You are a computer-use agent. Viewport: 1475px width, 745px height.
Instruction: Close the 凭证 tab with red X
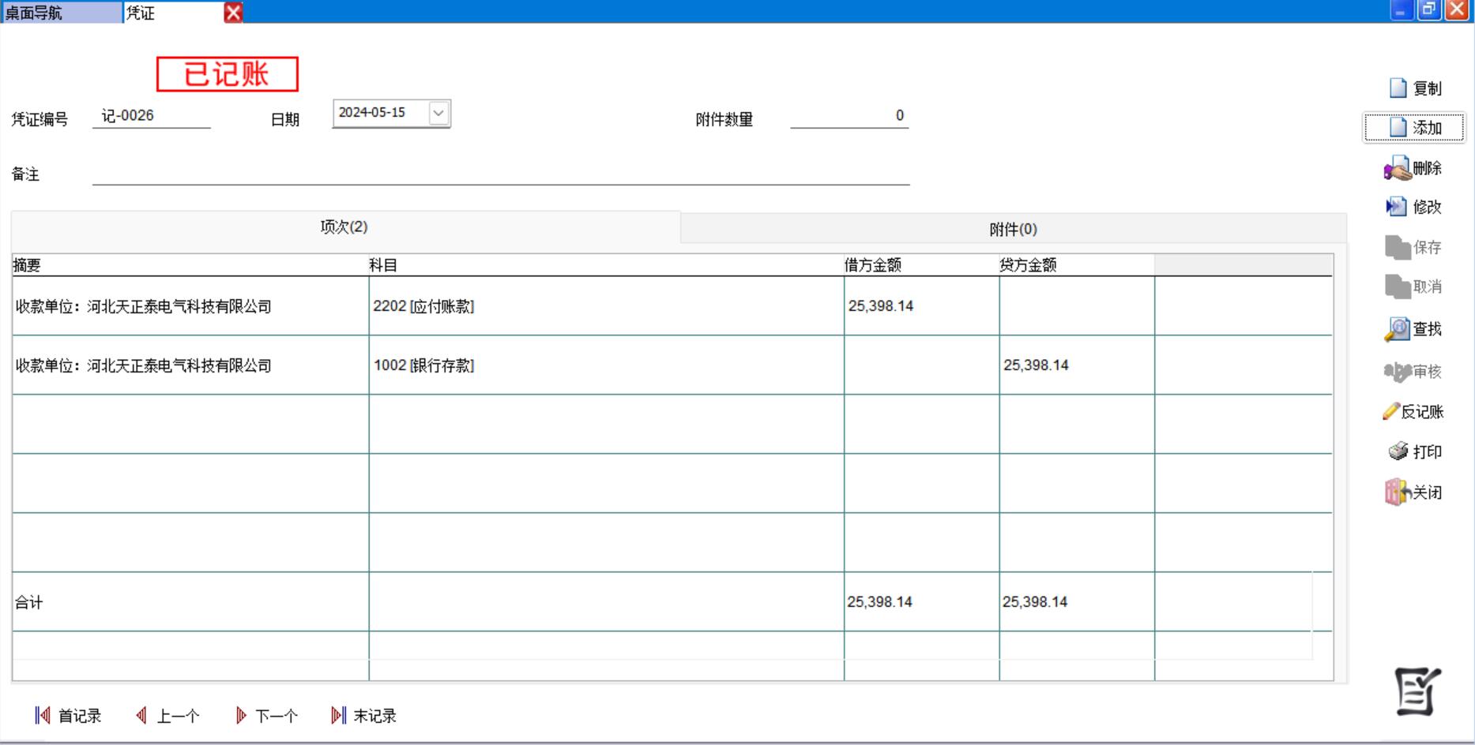pos(233,13)
